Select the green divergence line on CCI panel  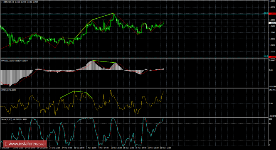pos(76,95)
